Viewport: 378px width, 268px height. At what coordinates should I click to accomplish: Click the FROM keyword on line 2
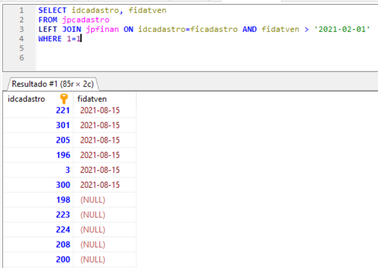coord(48,20)
